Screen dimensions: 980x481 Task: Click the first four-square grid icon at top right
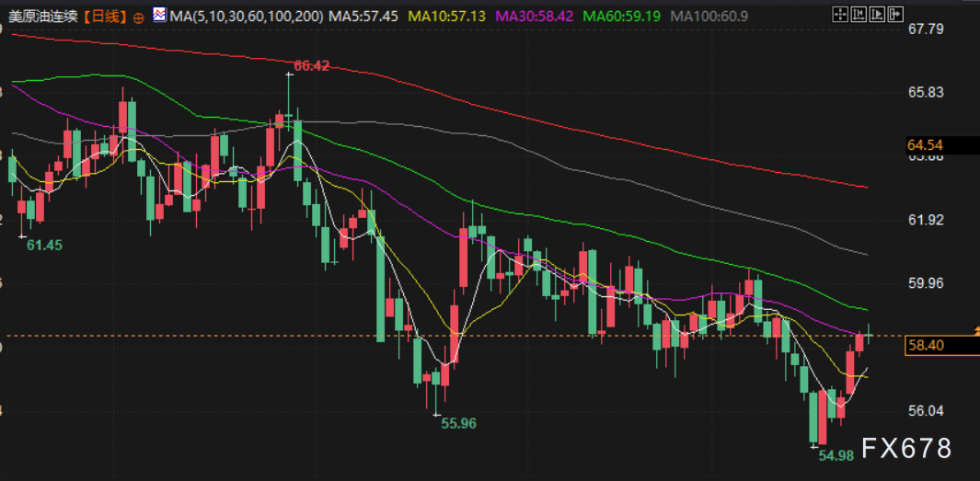(x=839, y=15)
